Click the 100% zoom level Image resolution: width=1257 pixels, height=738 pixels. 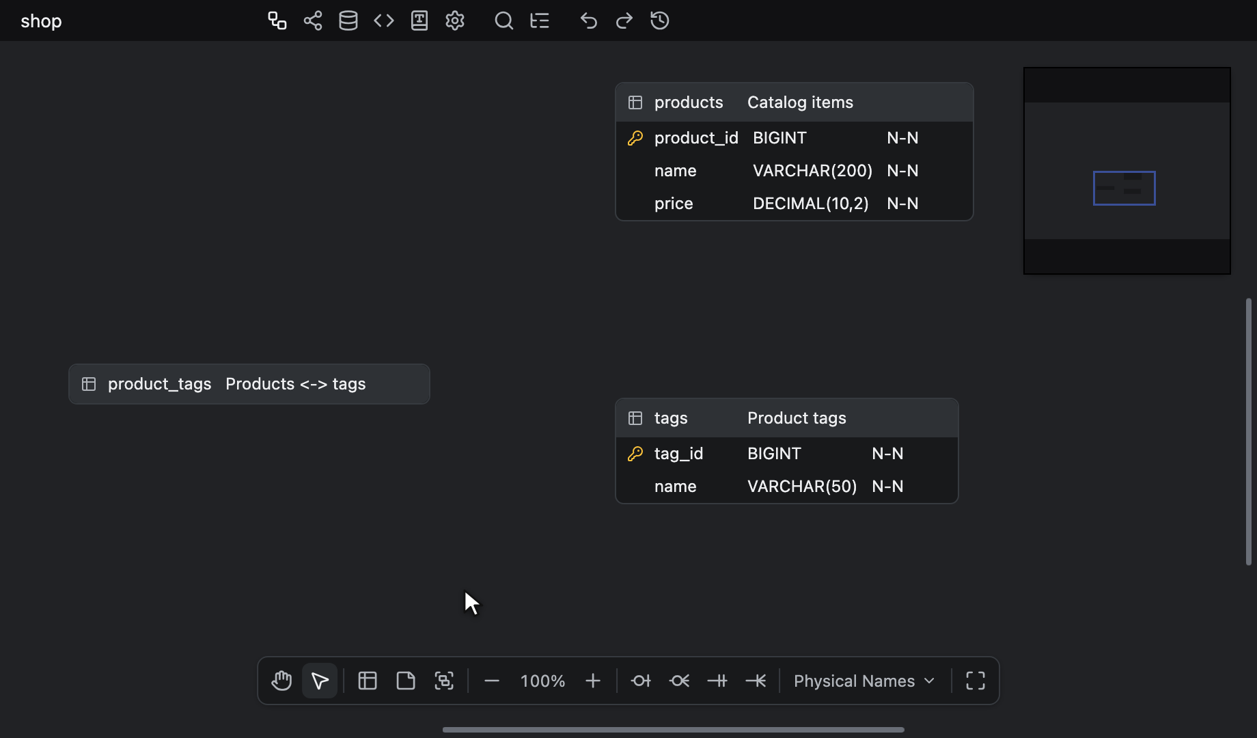pyautogui.click(x=542, y=681)
